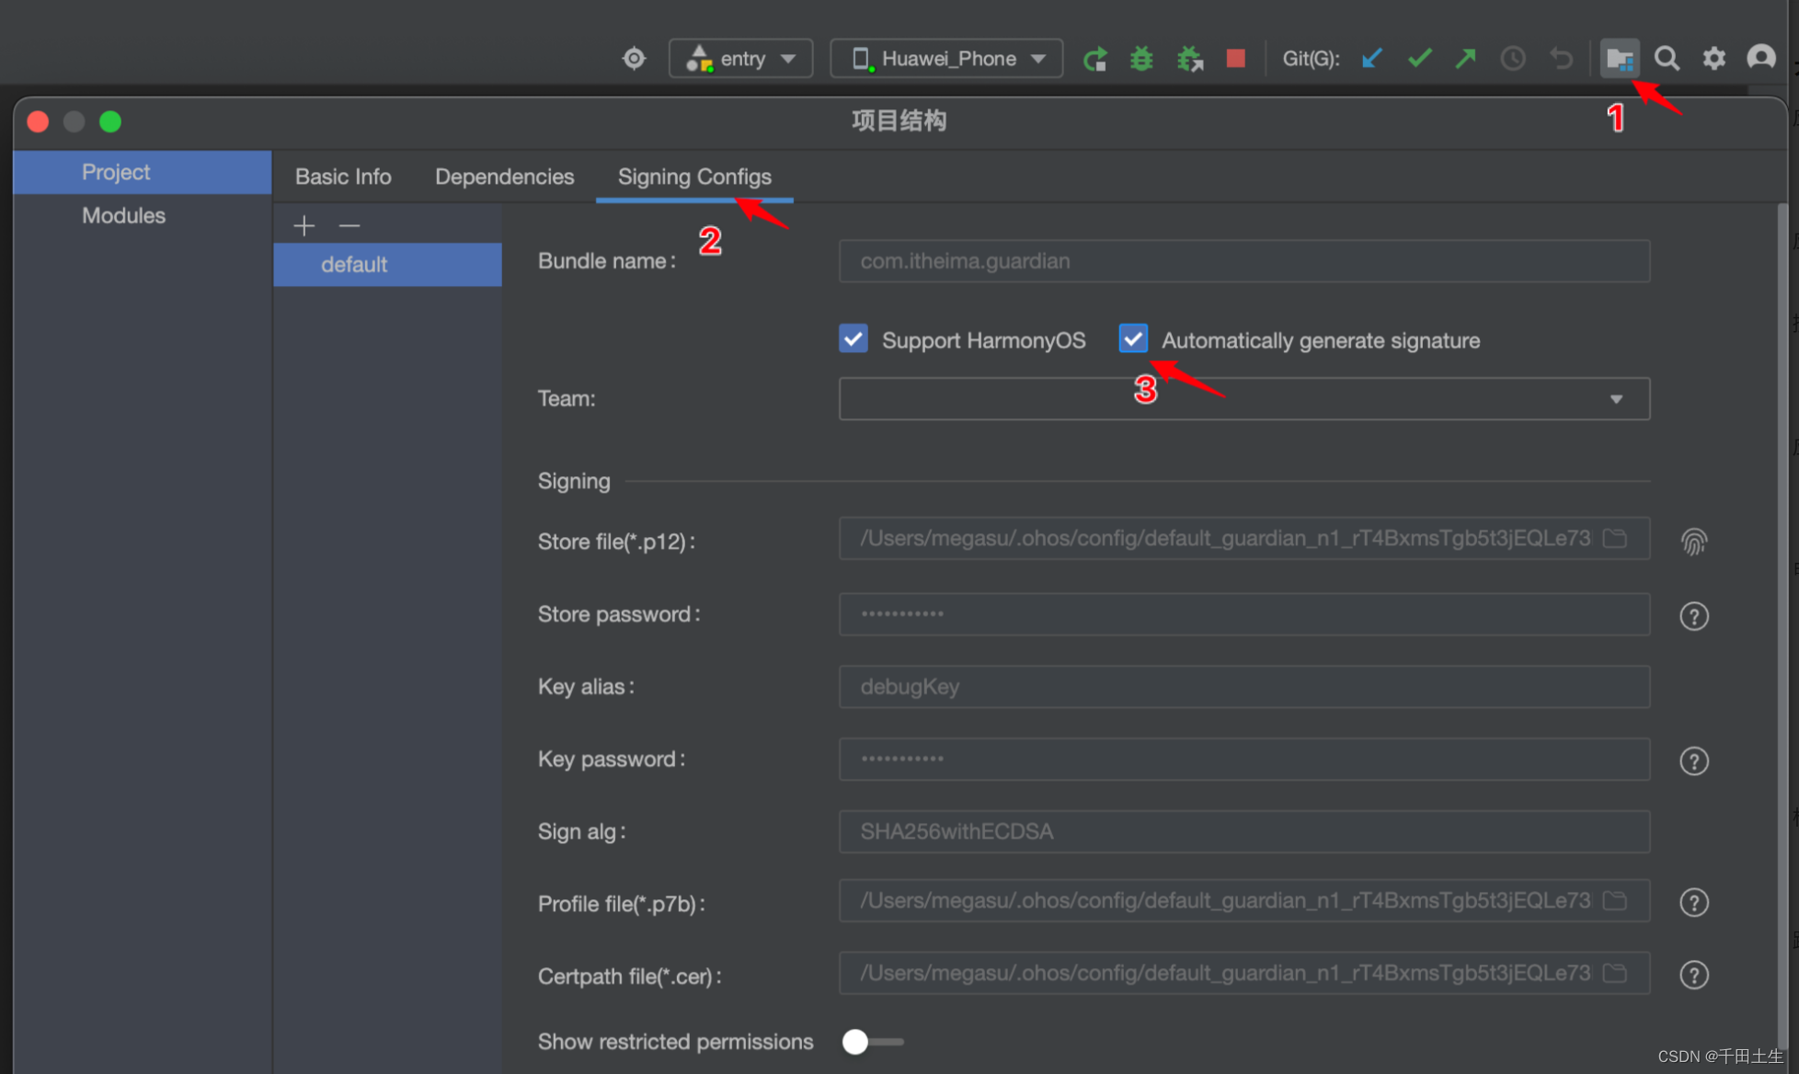This screenshot has width=1799, height=1074.
Task: Click the Git update blue arrow
Action: click(x=1371, y=59)
